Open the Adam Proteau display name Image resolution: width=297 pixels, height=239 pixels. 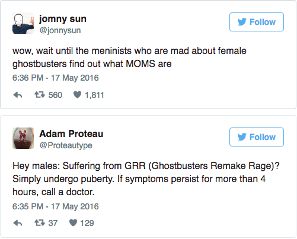71,133
